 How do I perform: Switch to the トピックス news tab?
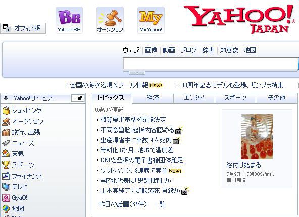coord(112,98)
